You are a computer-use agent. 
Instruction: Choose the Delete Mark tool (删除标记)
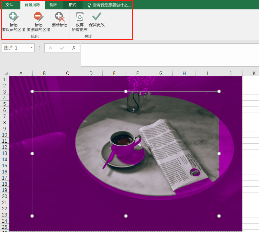coord(60,19)
